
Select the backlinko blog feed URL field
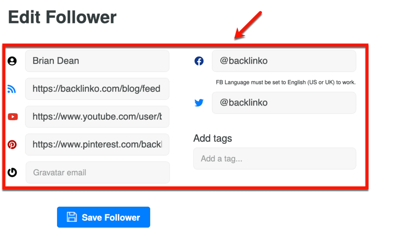pos(97,89)
